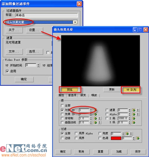Click the I invert button for 非钳制
The image size is (149, 157).
(x=99, y=118)
